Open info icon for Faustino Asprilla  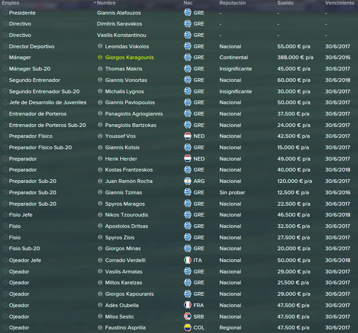click(100, 328)
